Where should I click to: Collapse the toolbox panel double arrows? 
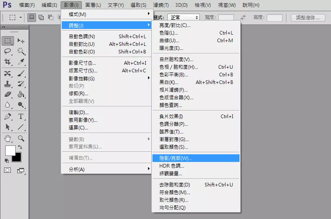tap(3, 27)
